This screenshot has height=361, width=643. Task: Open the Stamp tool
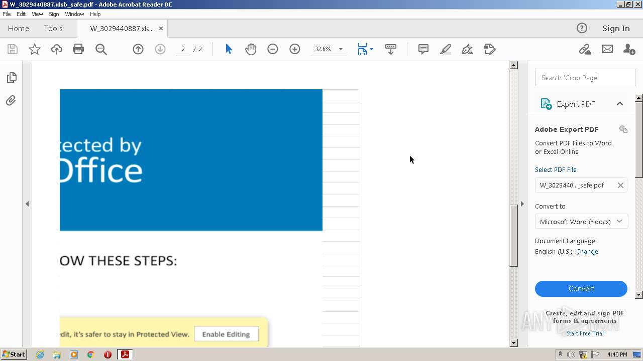coord(489,49)
